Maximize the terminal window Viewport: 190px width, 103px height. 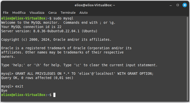point(178,5)
